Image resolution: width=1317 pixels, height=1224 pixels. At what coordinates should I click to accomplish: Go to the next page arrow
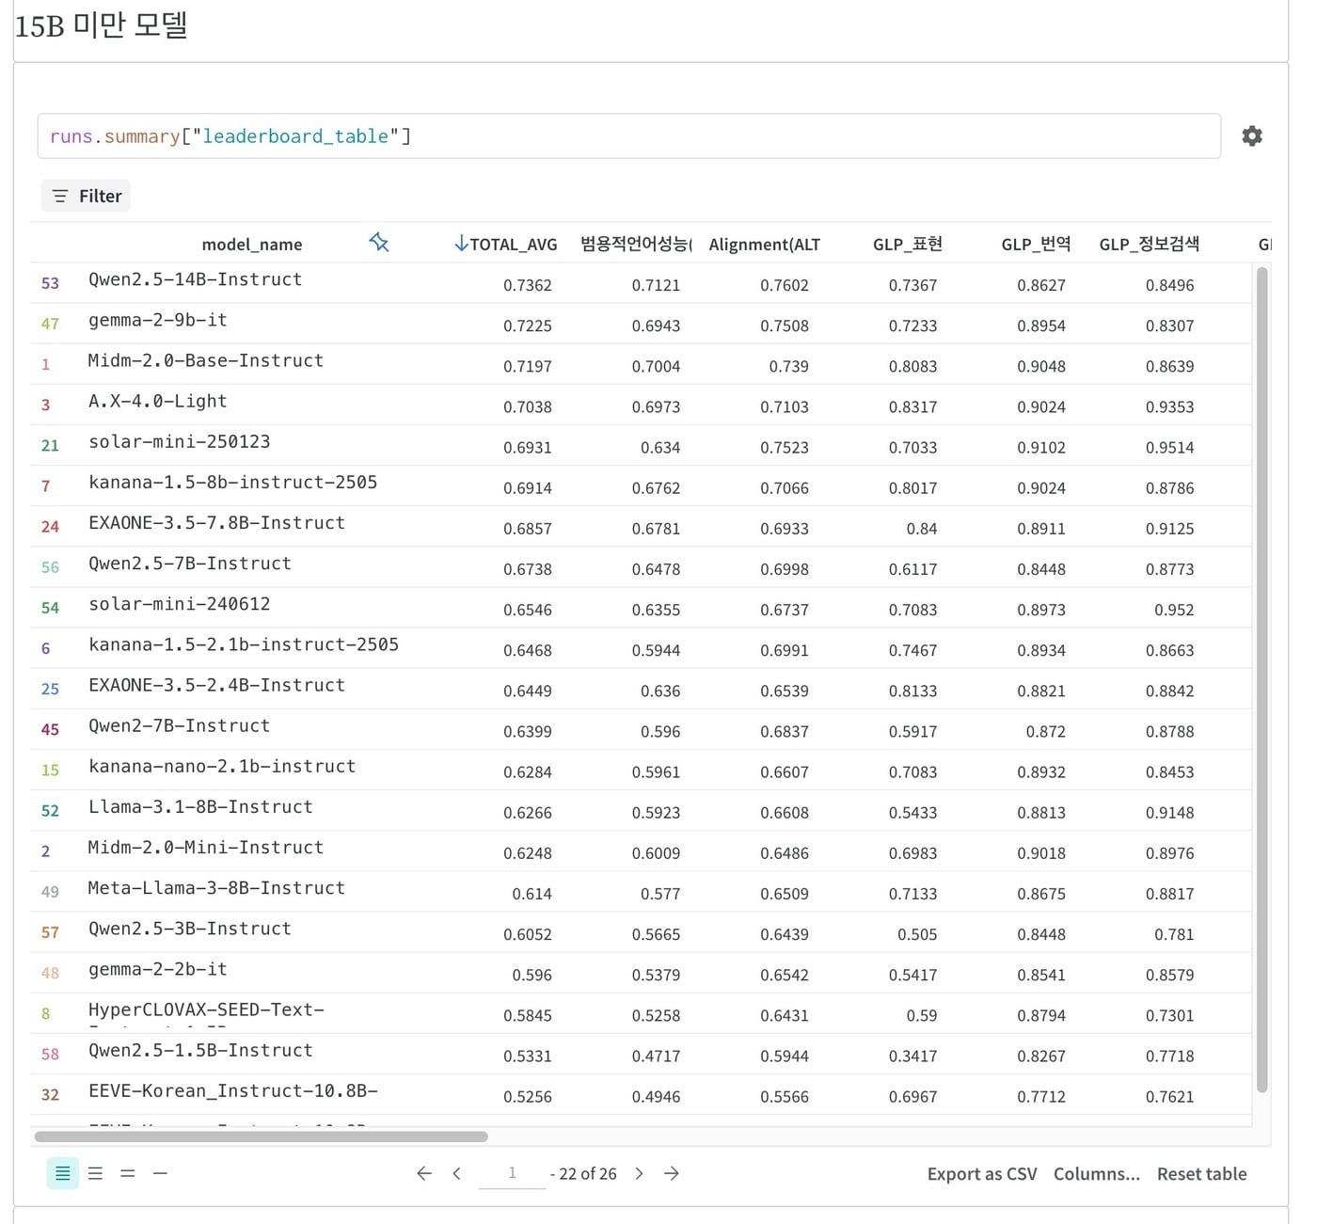coord(639,1173)
